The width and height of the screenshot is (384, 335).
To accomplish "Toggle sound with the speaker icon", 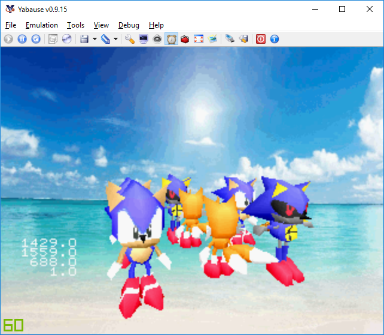I will (157, 39).
